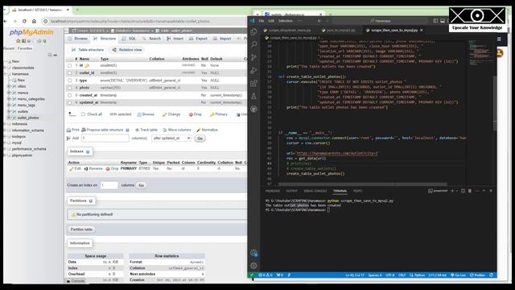This screenshot has height=290, width=515.
Task: Click the trash icon to kill the terminal
Action: pyautogui.click(x=470, y=191)
